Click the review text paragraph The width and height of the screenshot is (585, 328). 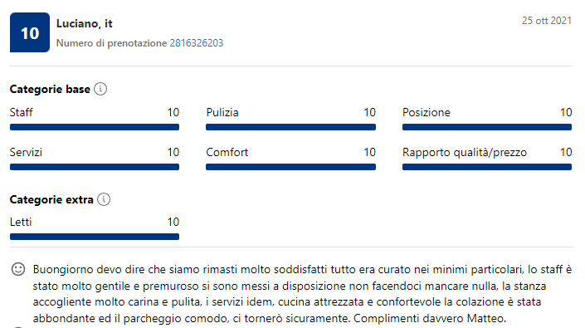pyautogui.click(x=302, y=294)
